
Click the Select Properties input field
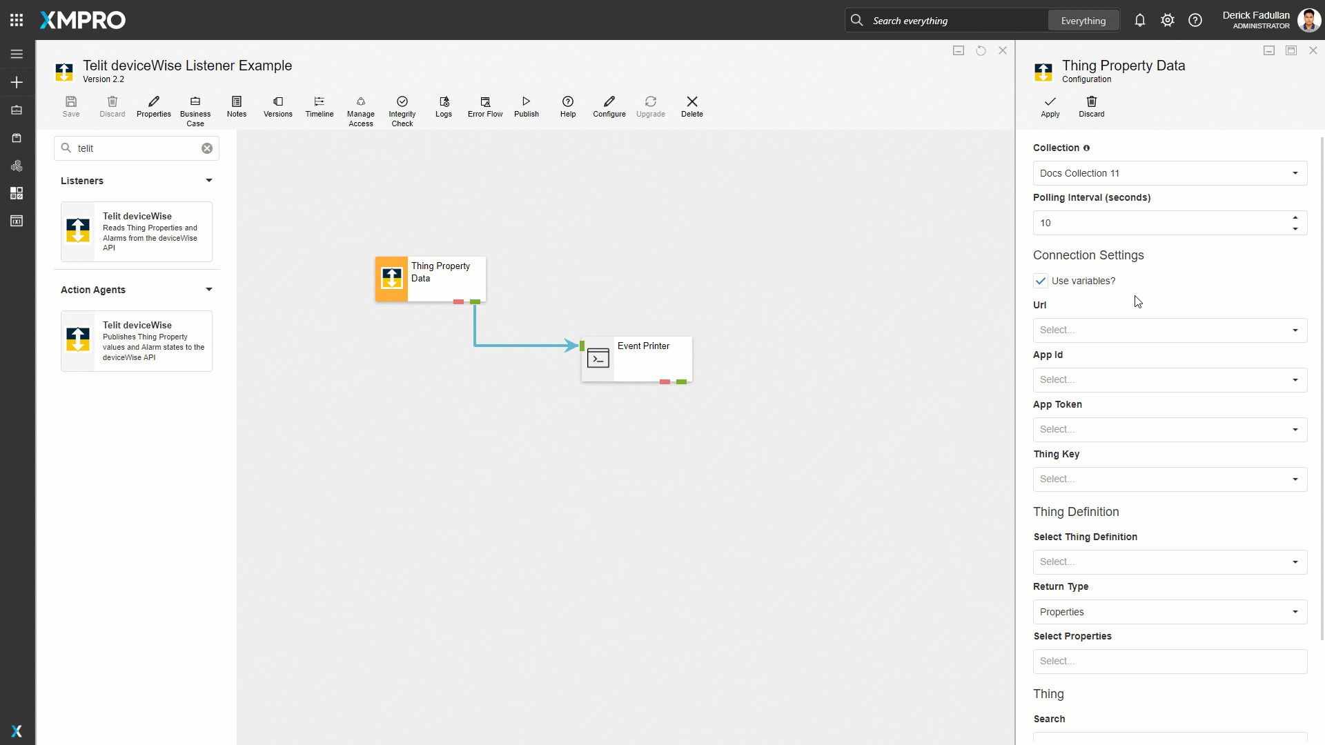(x=1170, y=662)
